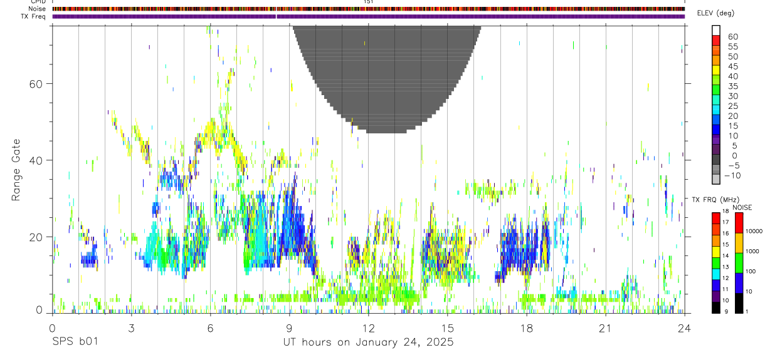Select the cyan 12–13 MHz TX FRQ swatch

pyautogui.click(x=716, y=274)
